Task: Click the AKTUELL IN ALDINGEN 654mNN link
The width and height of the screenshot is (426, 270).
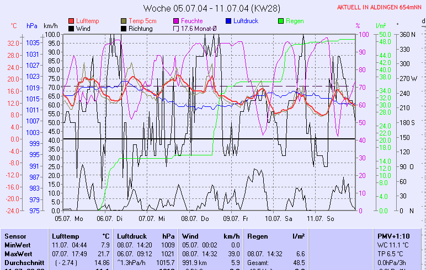Action: point(380,7)
